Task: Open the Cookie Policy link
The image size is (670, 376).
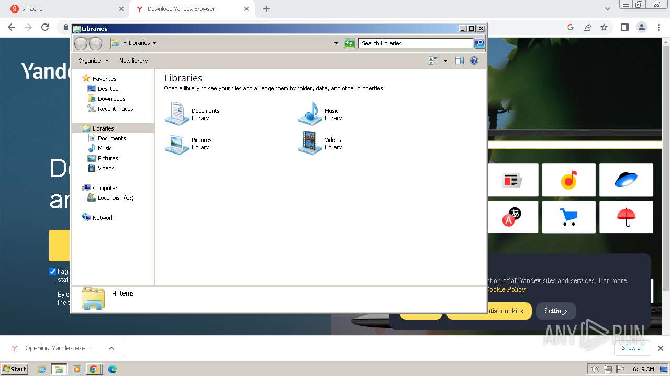Action: click(506, 289)
